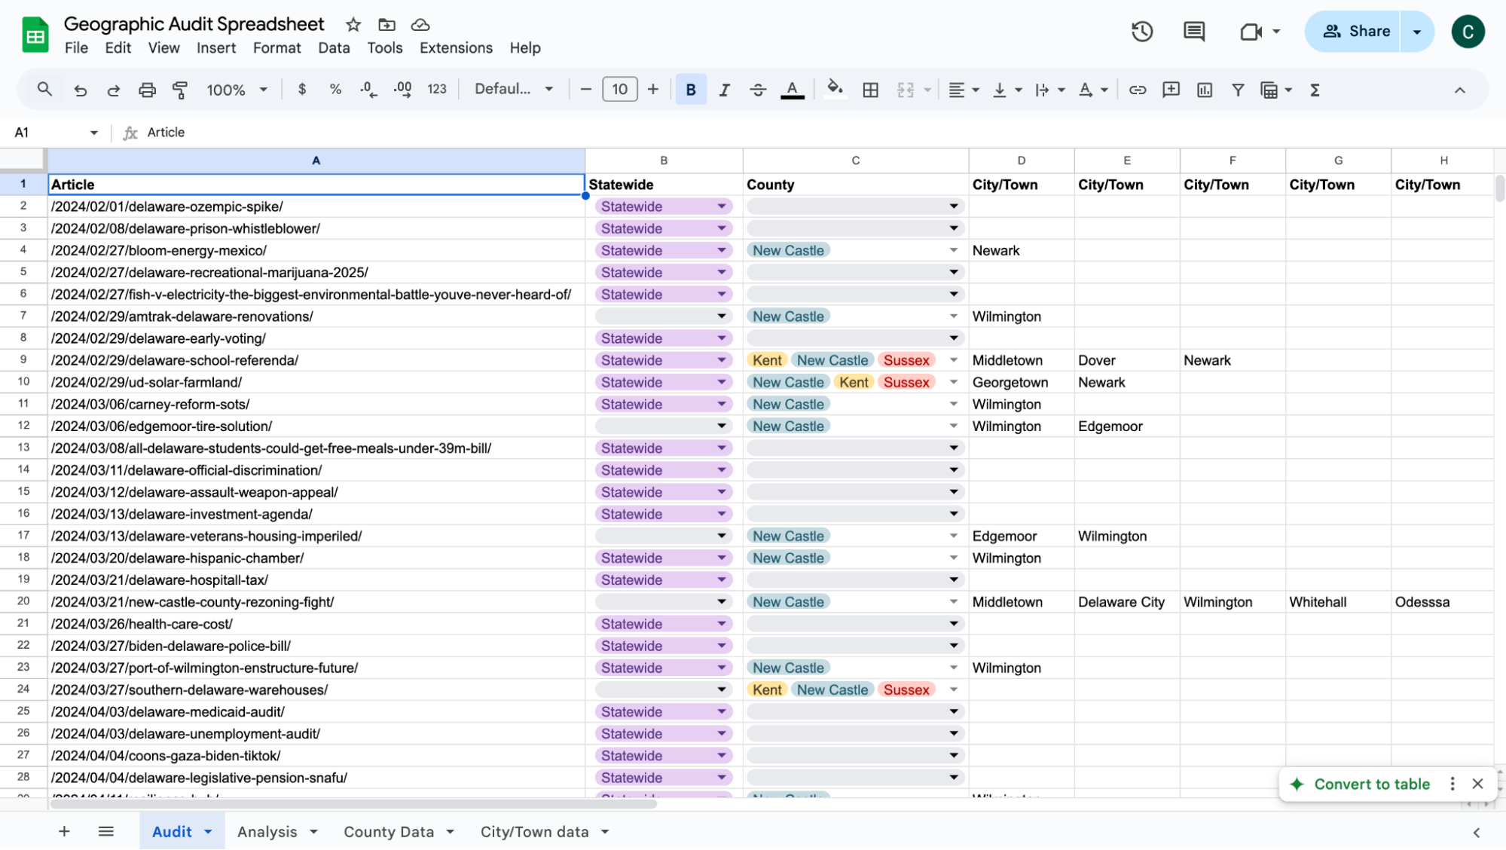Open the zoom level dropdown
The image size is (1506, 850).
237,90
